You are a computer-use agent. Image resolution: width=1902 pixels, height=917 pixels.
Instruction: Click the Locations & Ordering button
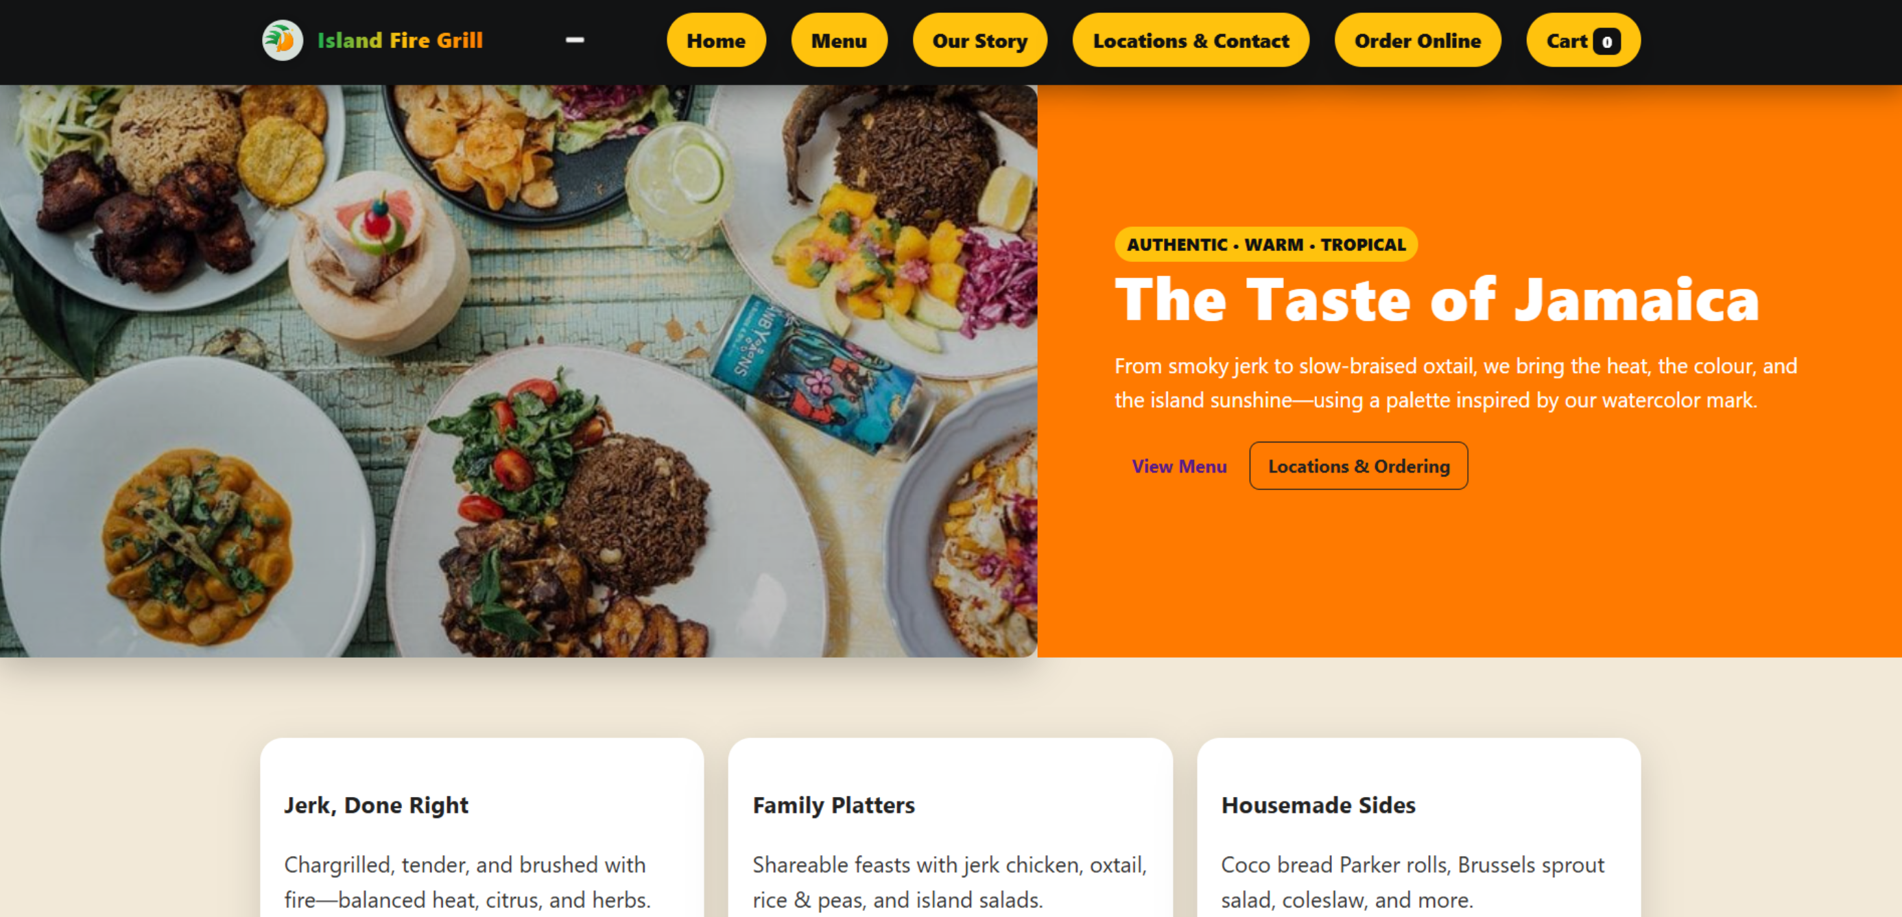tap(1359, 466)
